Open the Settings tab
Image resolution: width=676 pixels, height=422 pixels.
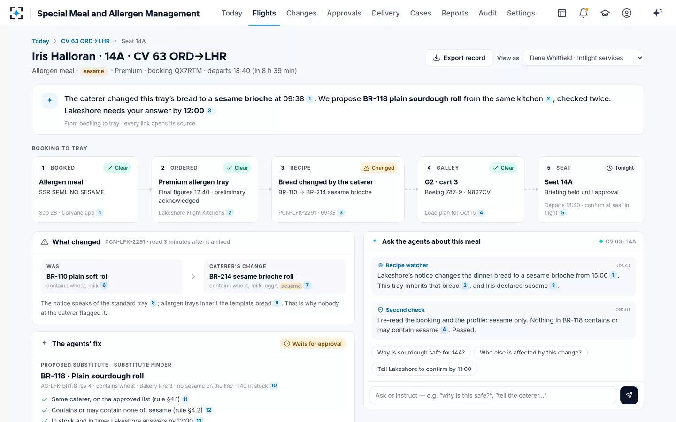pyautogui.click(x=521, y=13)
